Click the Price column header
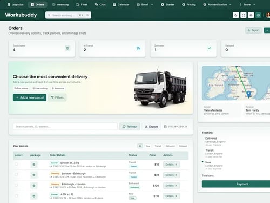This screenshot has height=203, width=270. pos(152,155)
